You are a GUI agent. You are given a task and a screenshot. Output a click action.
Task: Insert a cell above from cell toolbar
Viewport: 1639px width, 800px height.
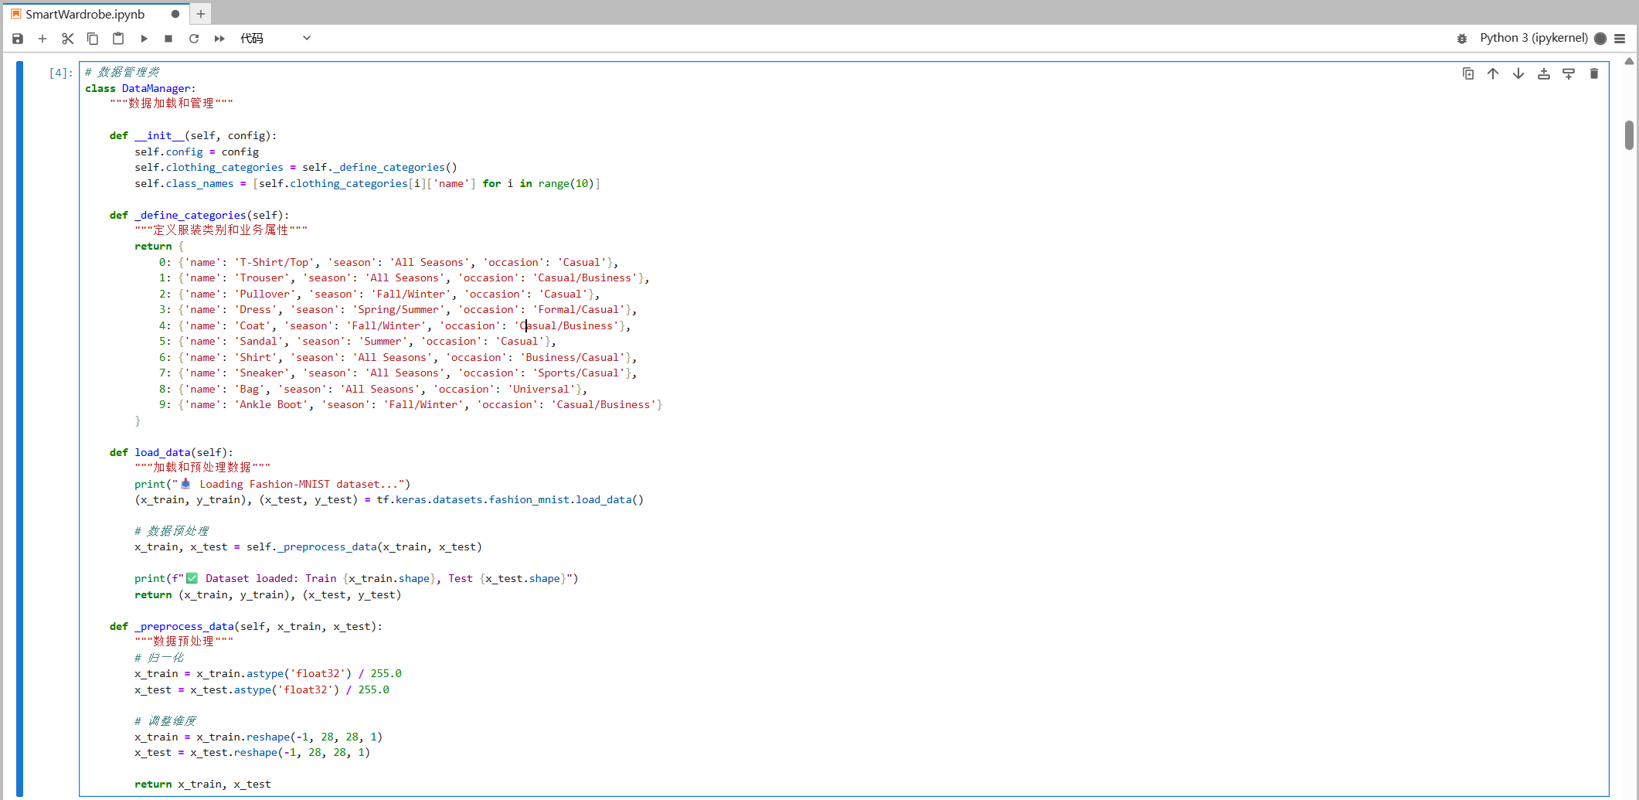click(x=1544, y=74)
